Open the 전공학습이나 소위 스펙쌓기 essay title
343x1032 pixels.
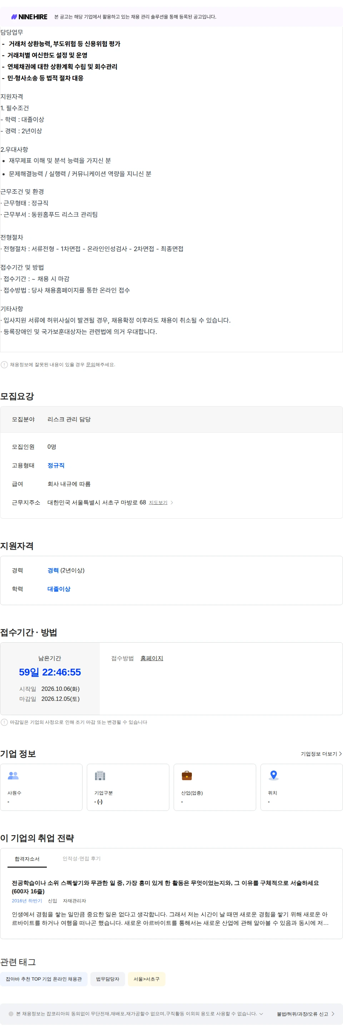pos(165,887)
